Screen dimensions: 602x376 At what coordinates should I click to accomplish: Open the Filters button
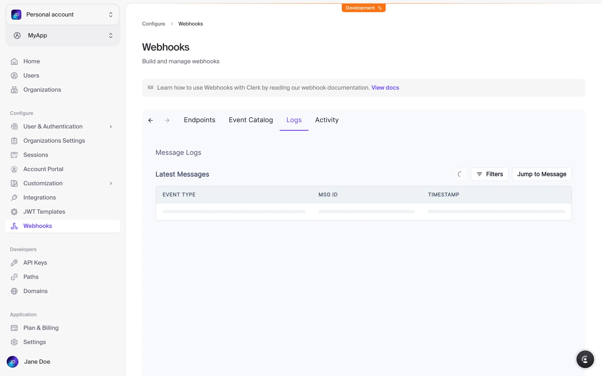[489, 174]
